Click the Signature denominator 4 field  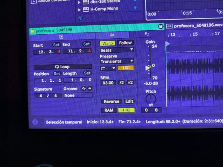[x=56, y=96]
